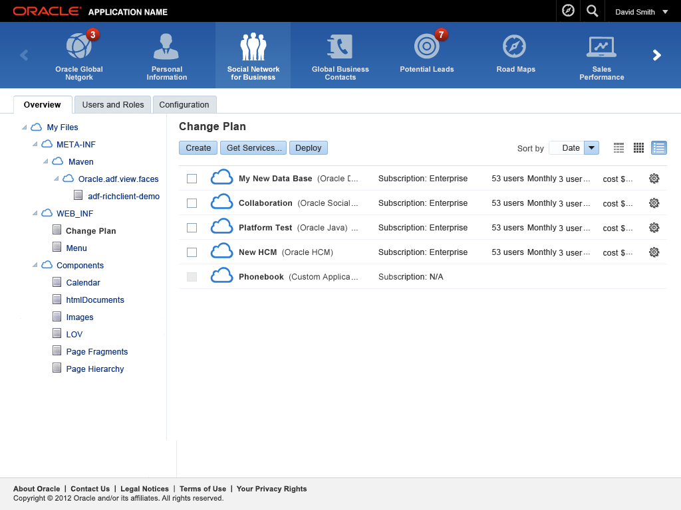681x510 pixels.
Task: Click cloud icon of New HCM service
Action: pyautogui.click(x=221, y=252)
